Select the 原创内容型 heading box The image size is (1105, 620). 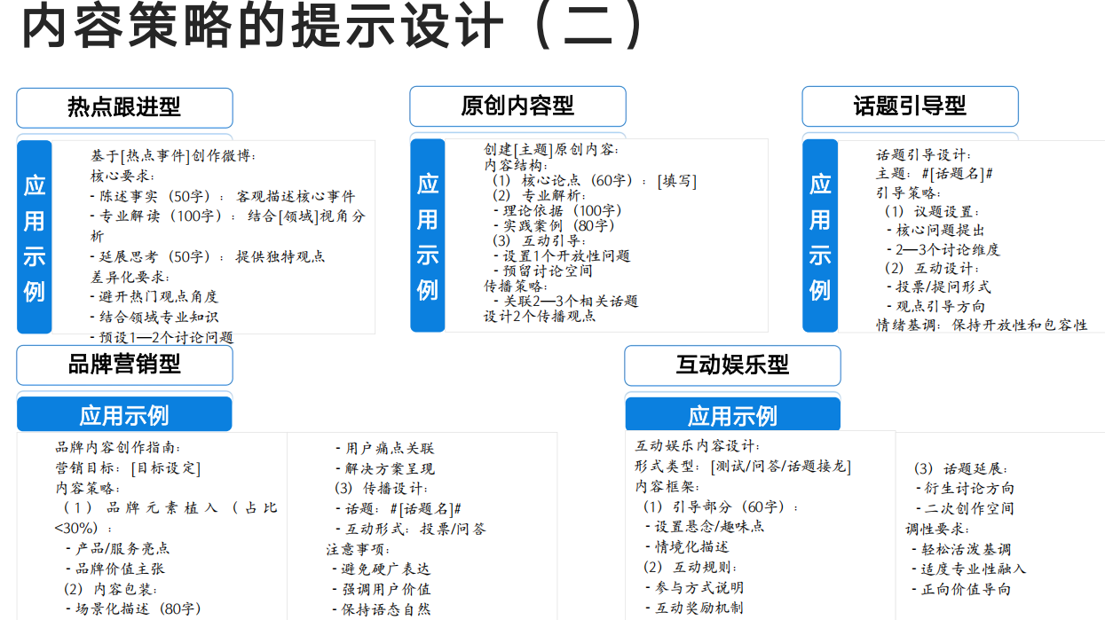coord(517,106)
